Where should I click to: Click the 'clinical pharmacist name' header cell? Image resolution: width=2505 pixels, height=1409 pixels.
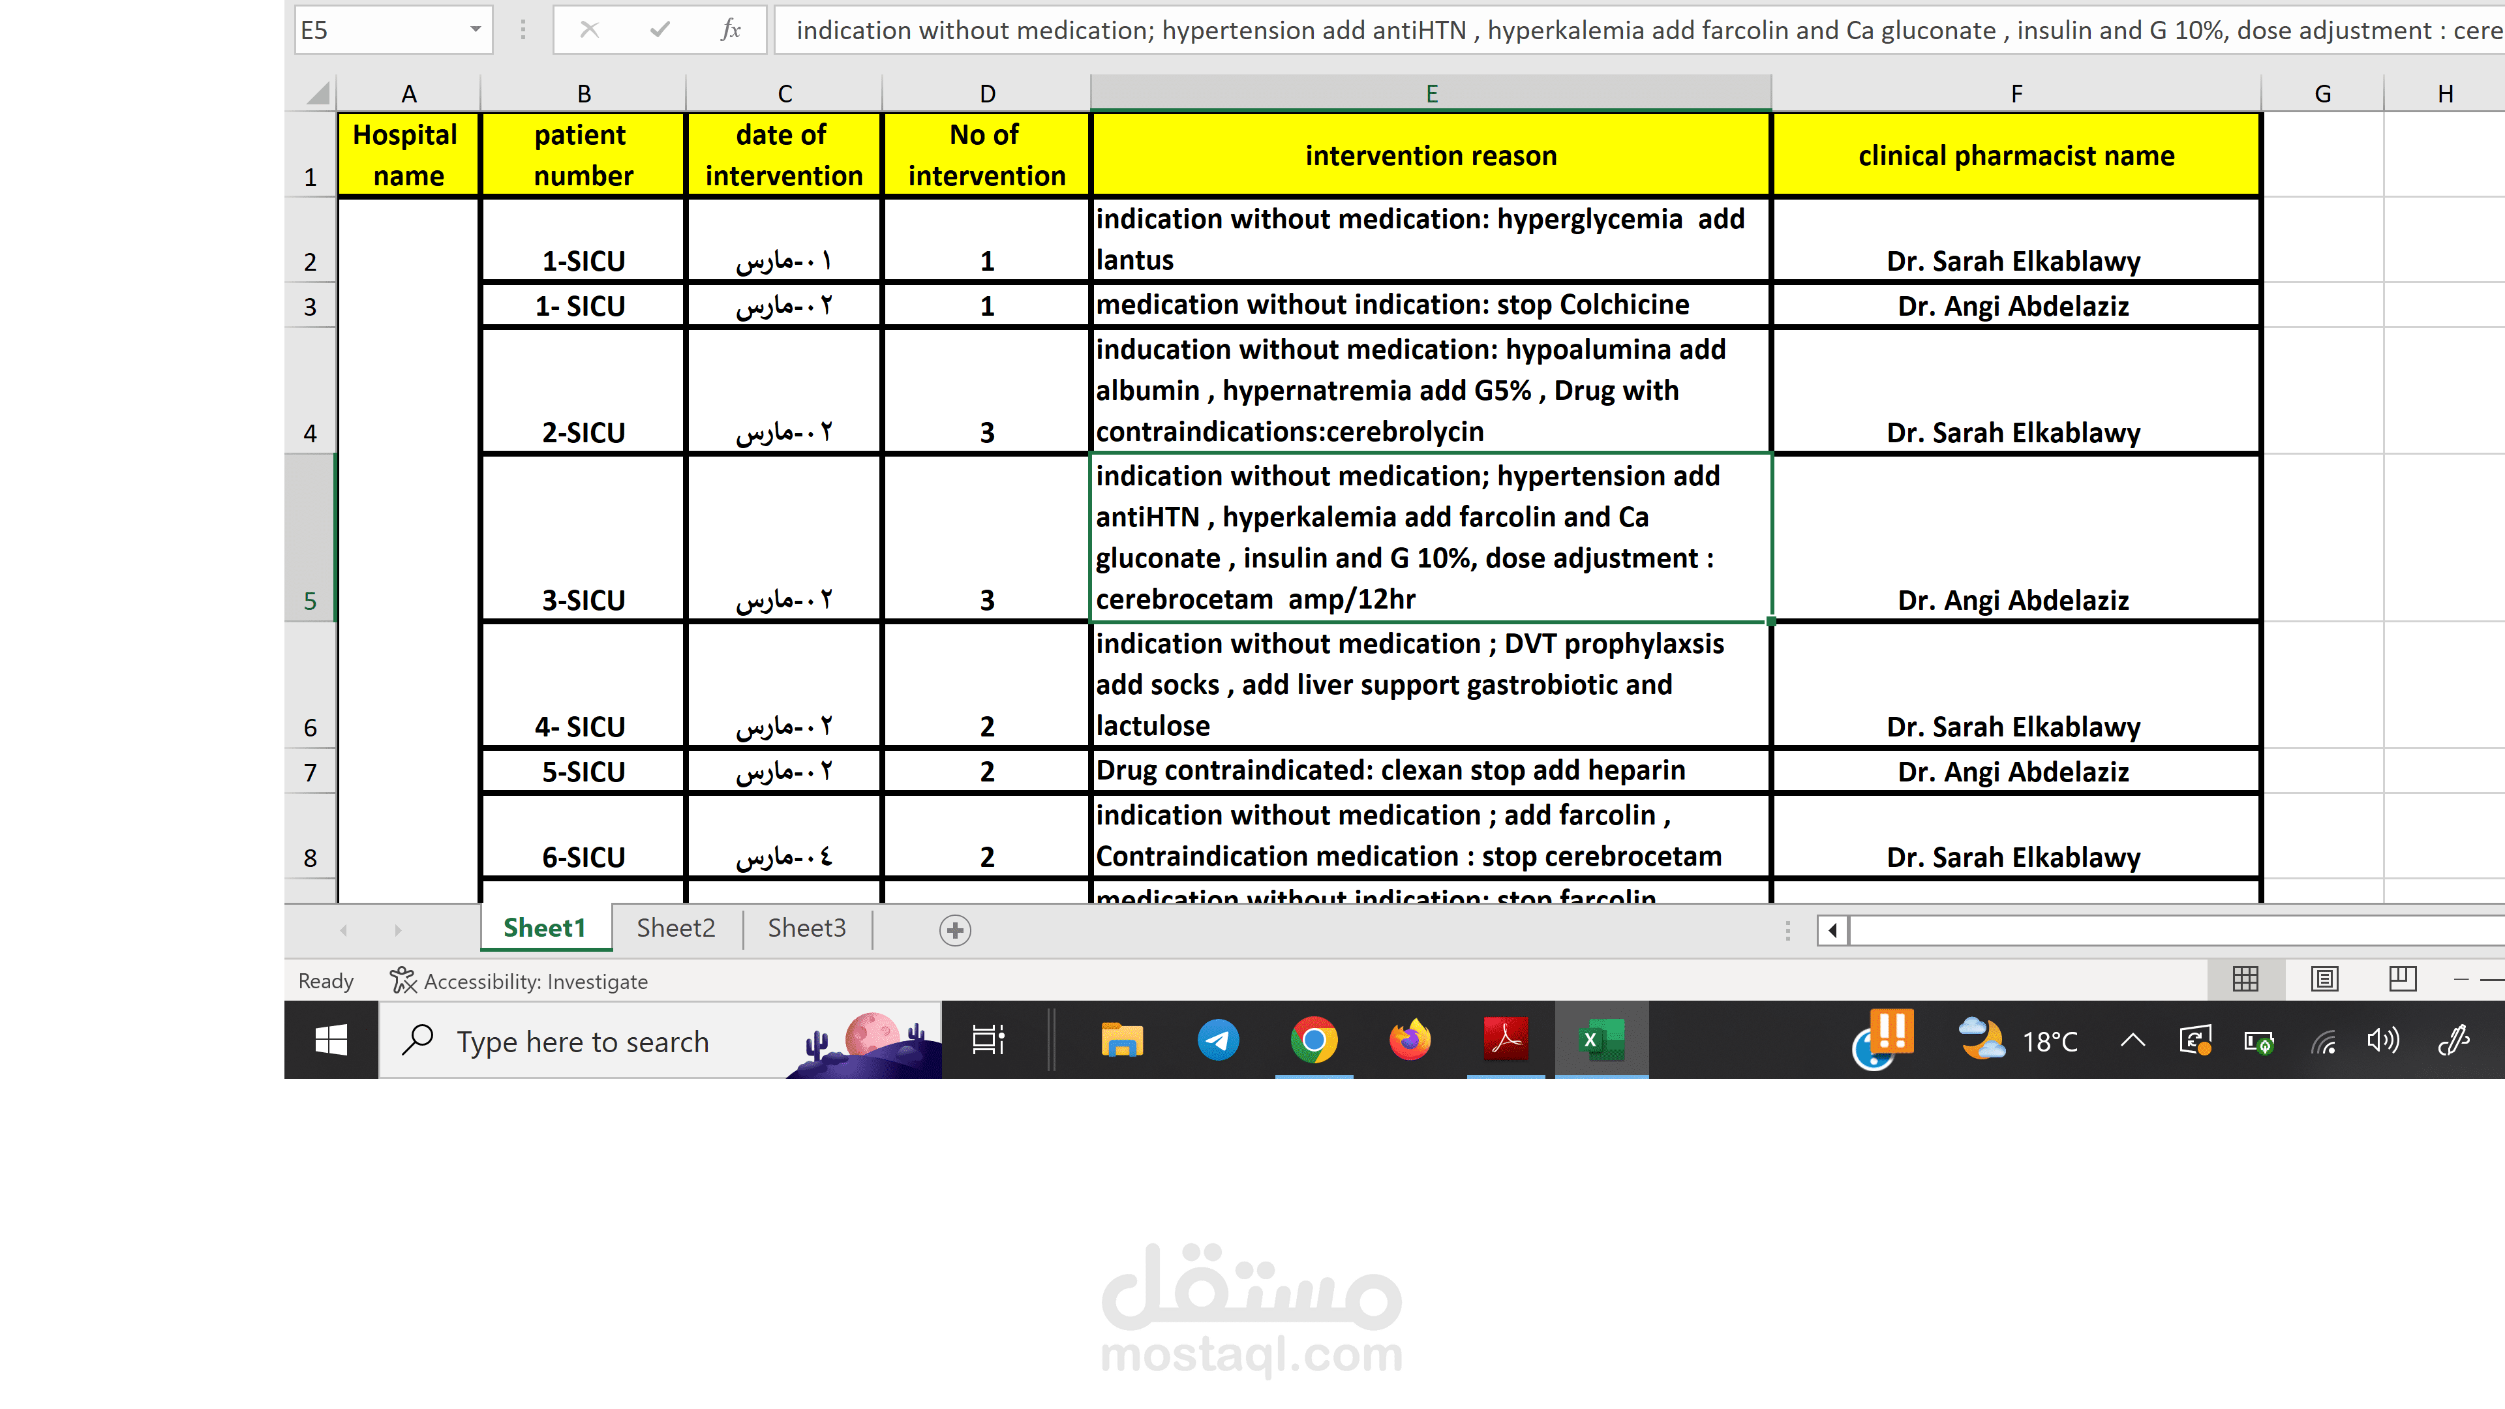click(x=2017, y=156)
